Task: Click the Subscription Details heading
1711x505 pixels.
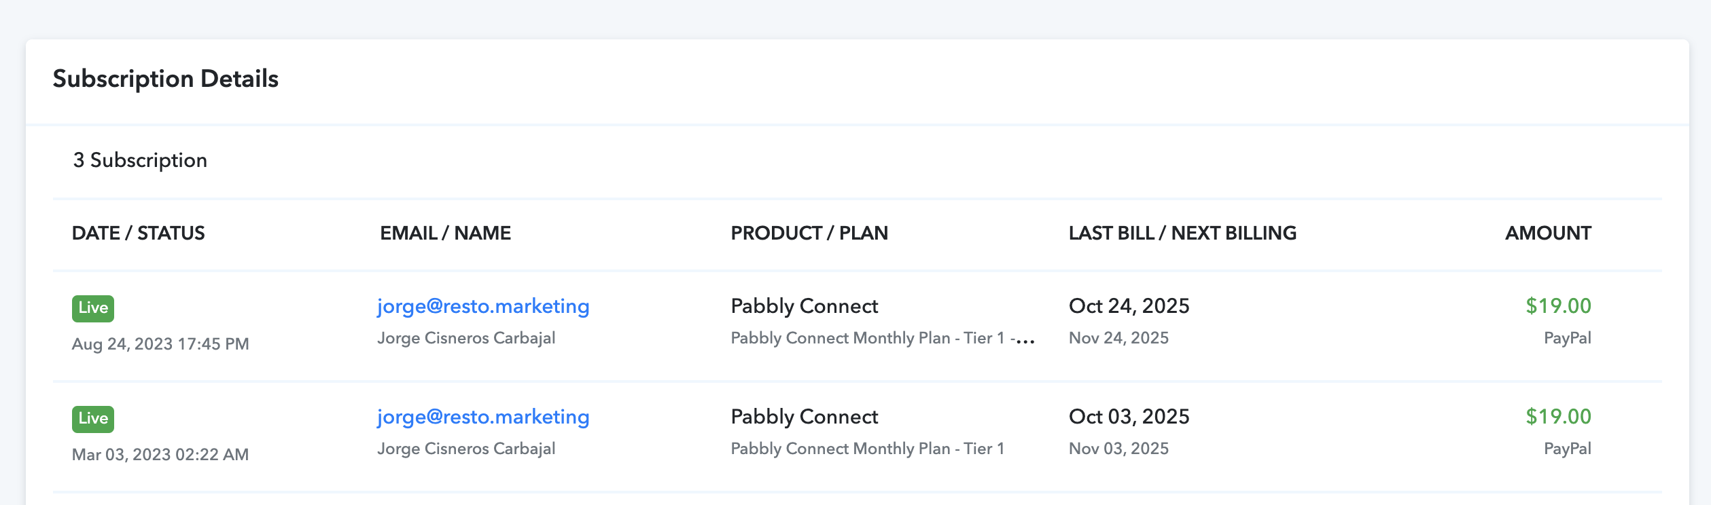Action: pos(166,79)
